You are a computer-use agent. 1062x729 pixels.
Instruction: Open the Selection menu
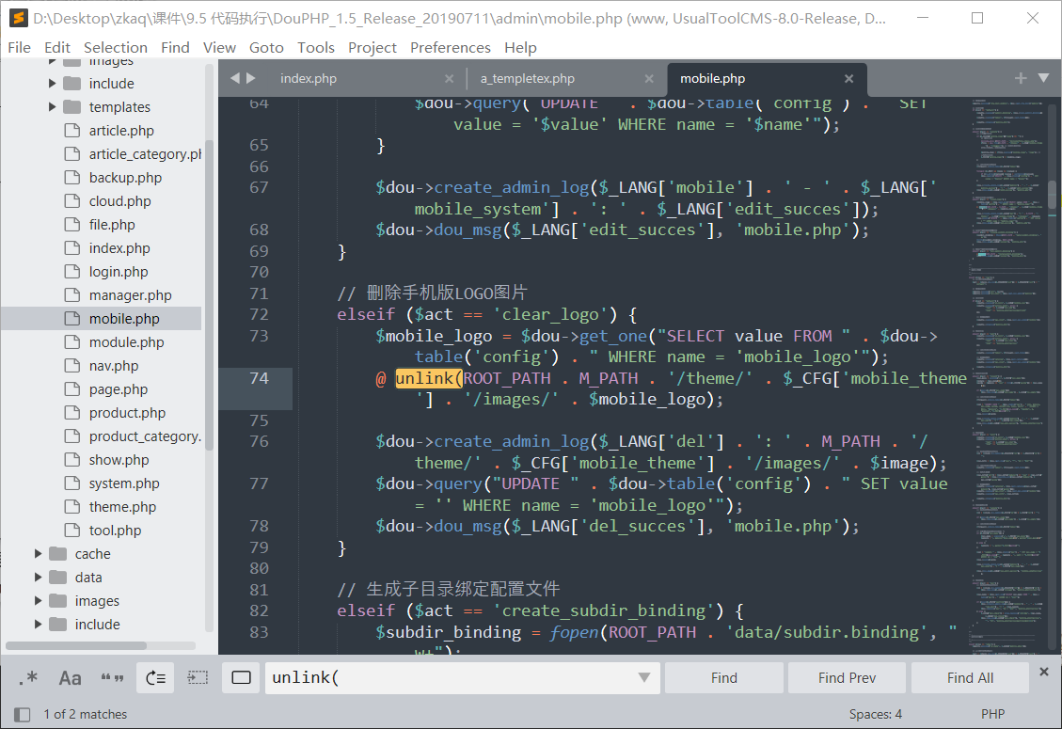pos(115,47)
